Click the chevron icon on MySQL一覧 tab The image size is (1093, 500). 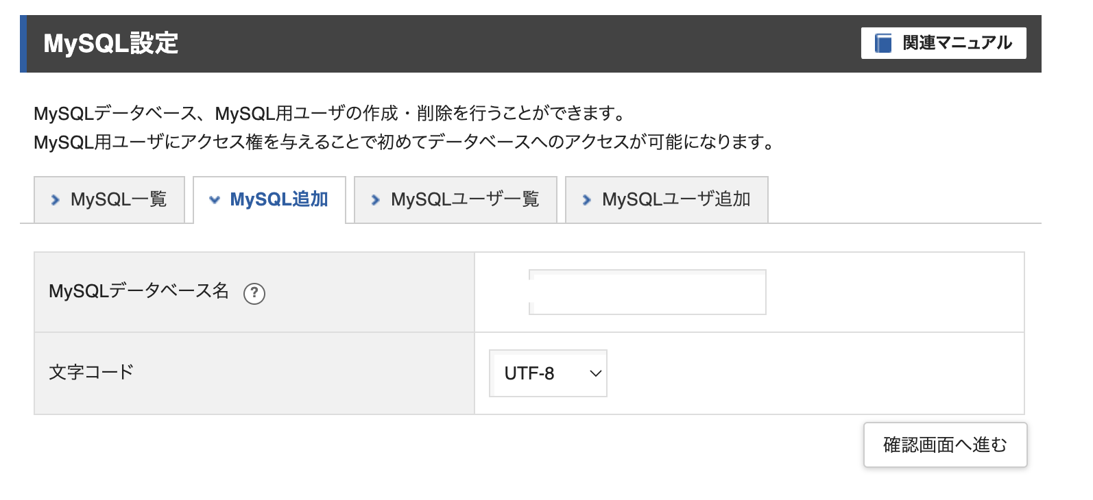[x=56, y=199]
